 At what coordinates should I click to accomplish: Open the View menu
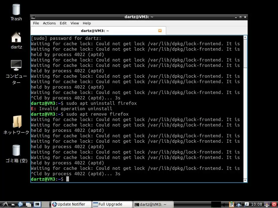coord(75,23)
